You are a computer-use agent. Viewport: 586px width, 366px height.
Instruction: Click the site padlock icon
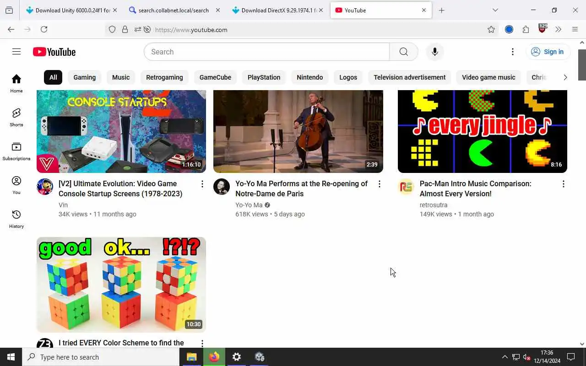(125, 29)
